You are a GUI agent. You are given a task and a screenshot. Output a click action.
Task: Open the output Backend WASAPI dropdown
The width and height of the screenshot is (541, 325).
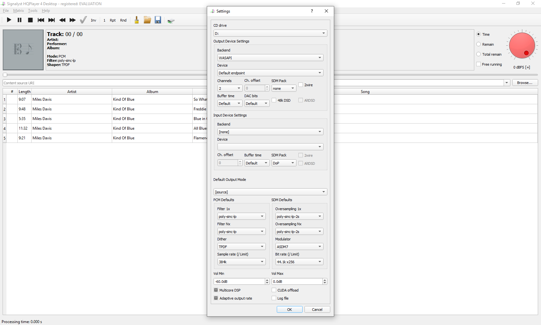click(x=270, y=58)
